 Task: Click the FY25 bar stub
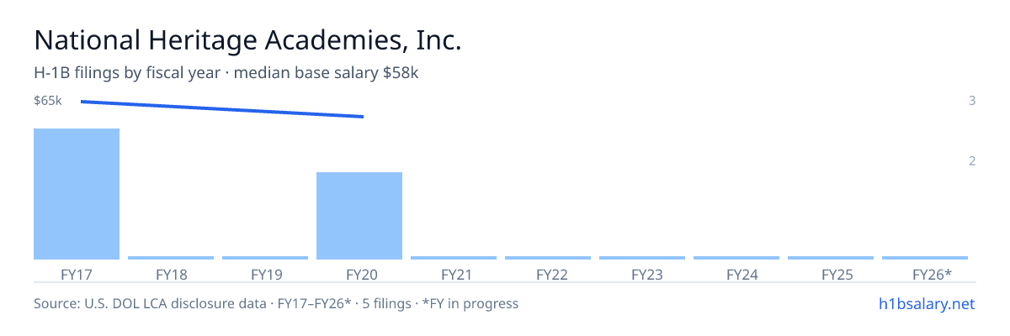(x=831, y=258)
